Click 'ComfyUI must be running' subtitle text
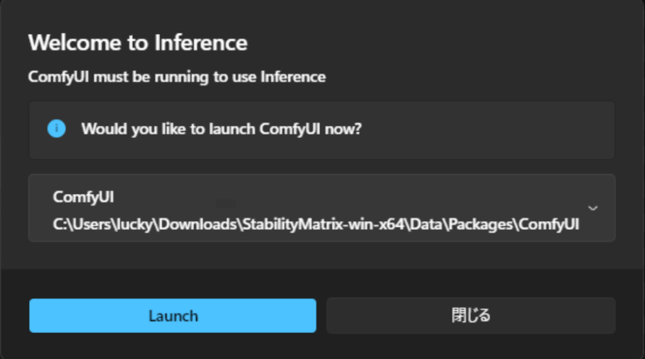The height and width of the screenshot is (359, 645). pyautogui.click(x=177, y=77)
